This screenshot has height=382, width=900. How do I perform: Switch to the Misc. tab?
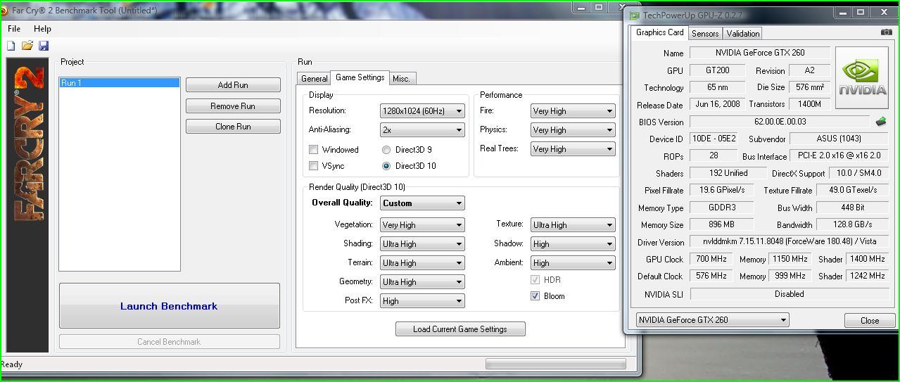(401, 79)
